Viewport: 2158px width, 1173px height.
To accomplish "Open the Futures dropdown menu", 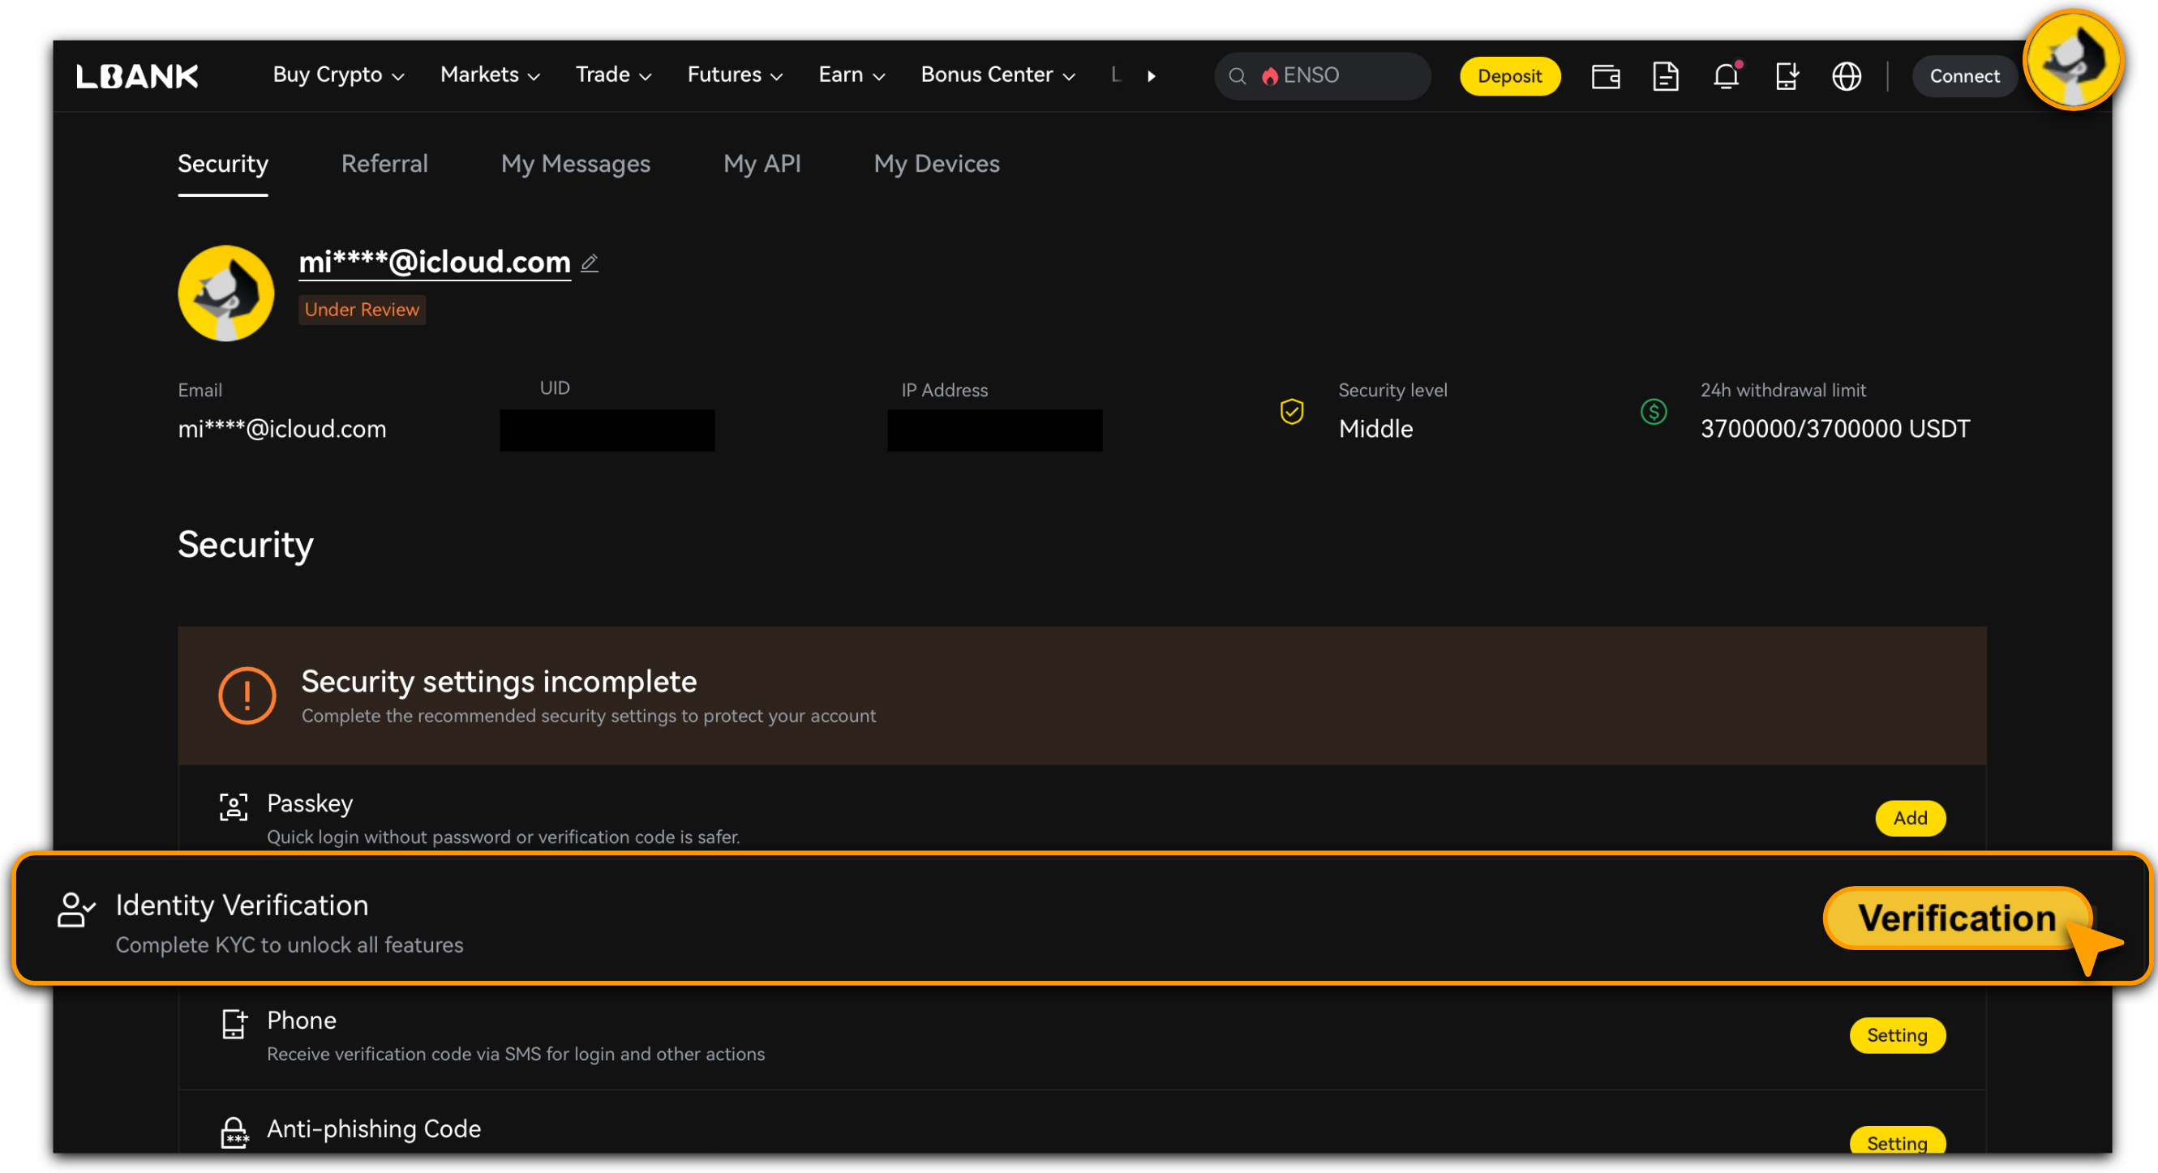I will click(x=735, y=75).
